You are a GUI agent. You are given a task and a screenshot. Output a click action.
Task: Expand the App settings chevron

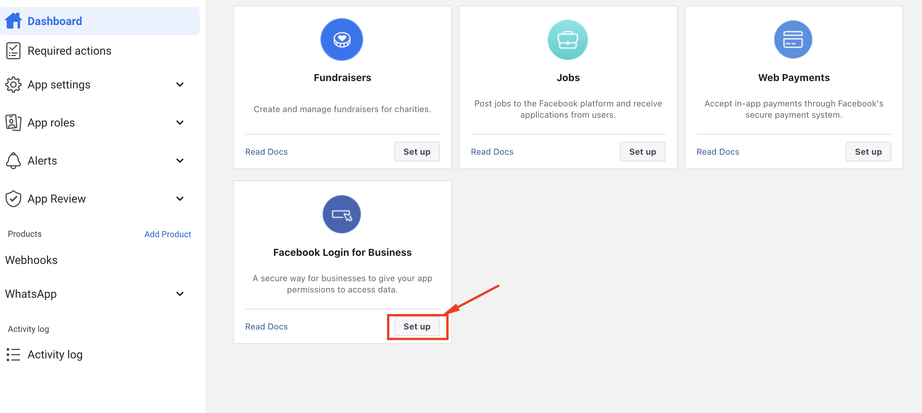[x=180, y=84]
